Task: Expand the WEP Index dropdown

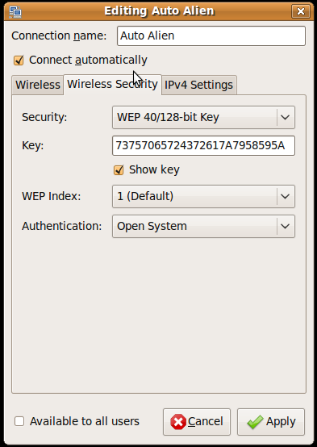Action: [203, 196]
